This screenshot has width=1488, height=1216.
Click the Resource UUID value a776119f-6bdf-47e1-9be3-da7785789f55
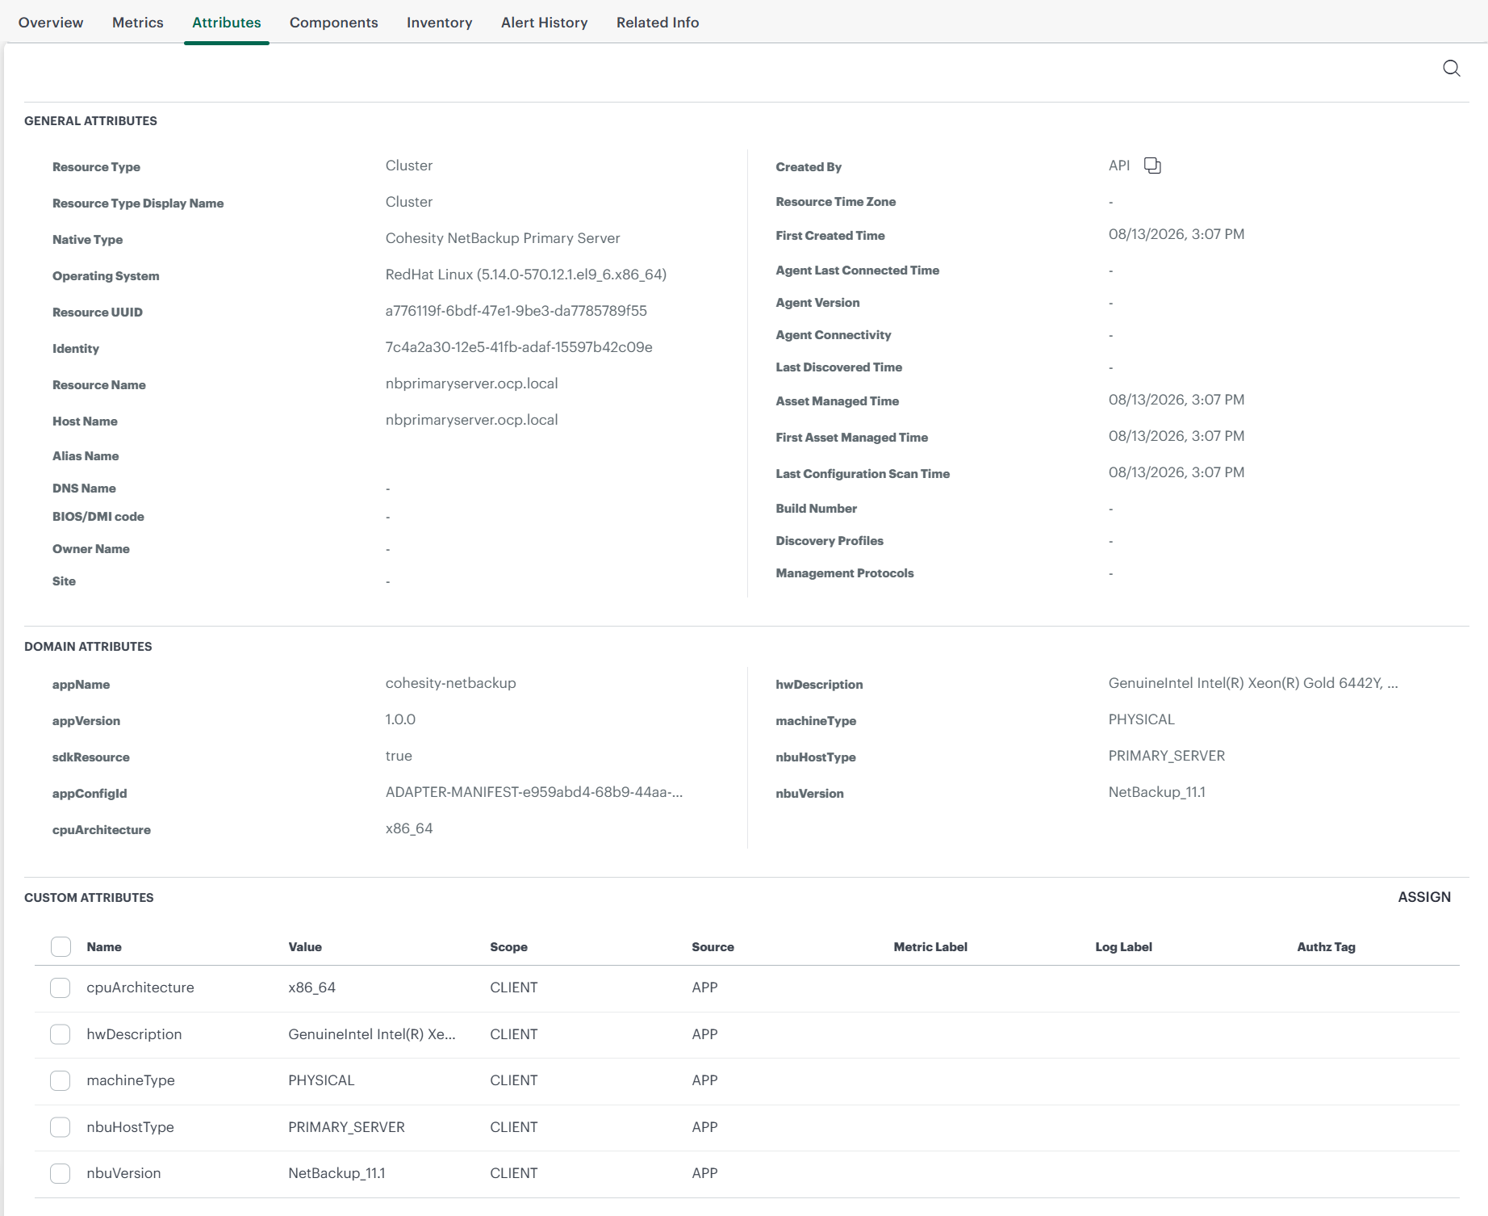[x=516, y=311]
